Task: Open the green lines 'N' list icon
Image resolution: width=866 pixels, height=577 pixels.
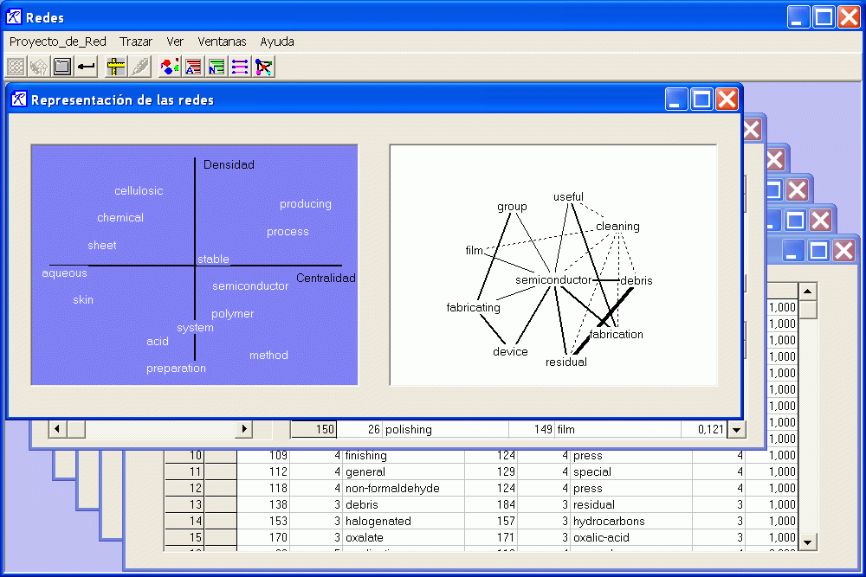Action: [217, 66]
